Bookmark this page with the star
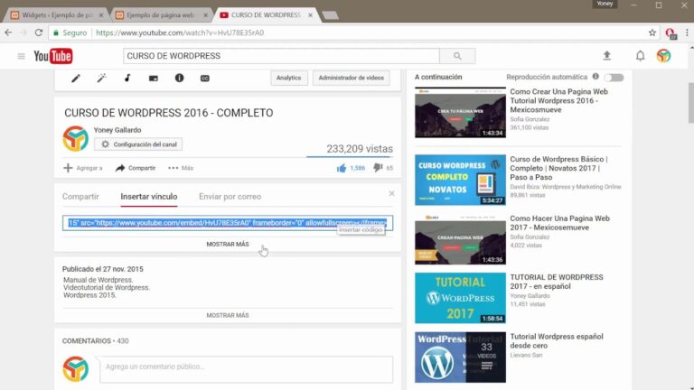The width and height of the screenshot is (694, 390). 652,32
